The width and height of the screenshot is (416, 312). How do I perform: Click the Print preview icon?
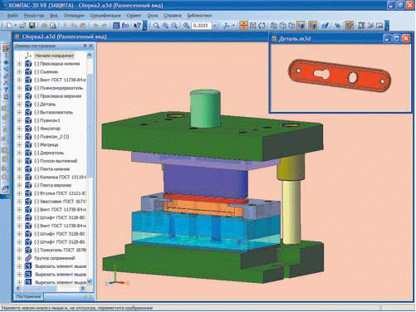[53, 26]
